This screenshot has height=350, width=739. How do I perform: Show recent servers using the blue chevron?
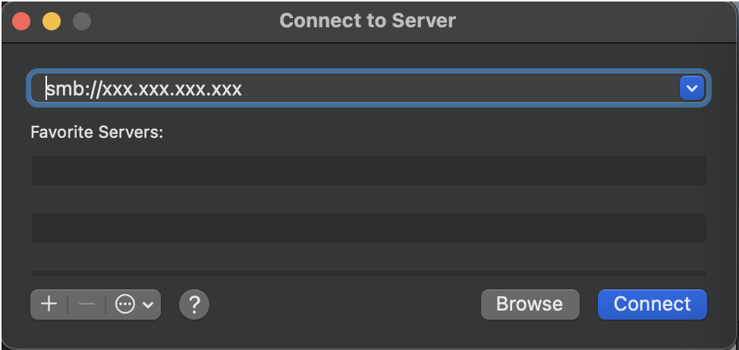[x=691, y=89]
